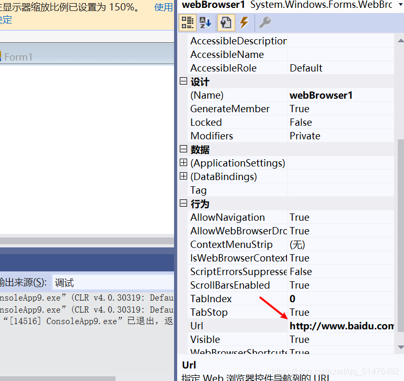
Task: Select the ScrollBarsEnabled property
Action: pyautogui.click(x=291, y=285)
